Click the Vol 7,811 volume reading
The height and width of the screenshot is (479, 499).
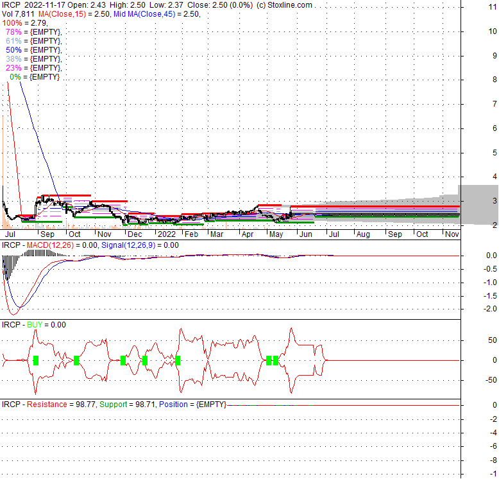pos(18,14)
